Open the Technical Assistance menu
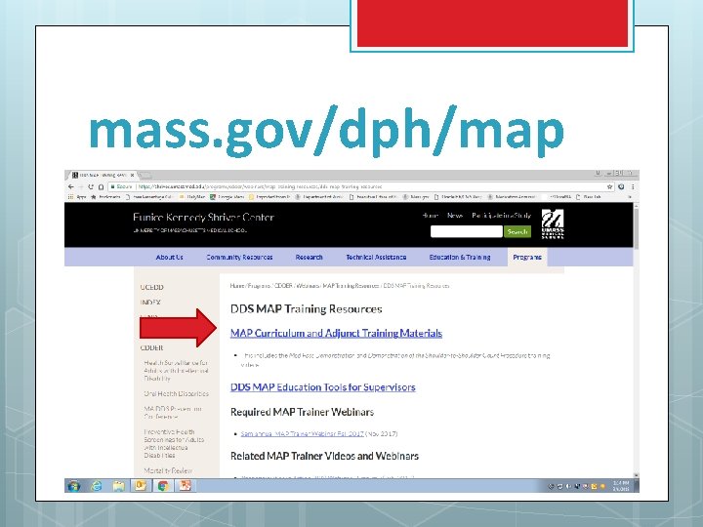The image size is (703, 527). click(376, 258)
